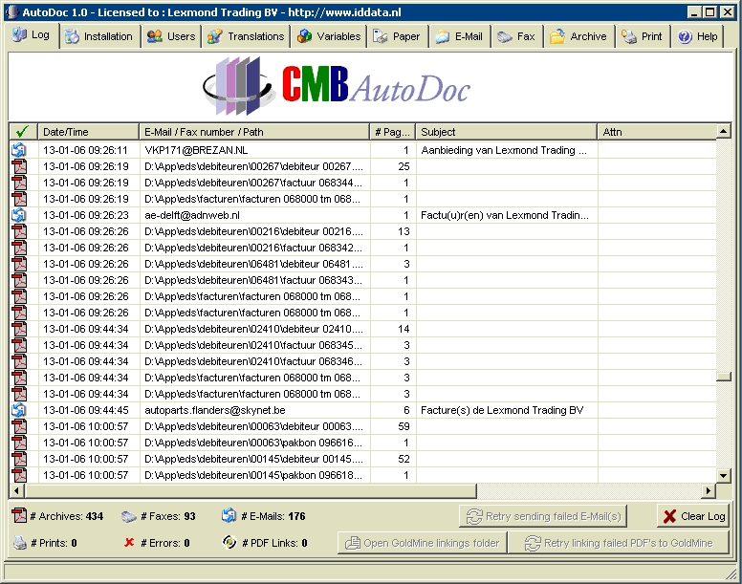Click the Attn column header
The image size is (742, 584).
657,132
